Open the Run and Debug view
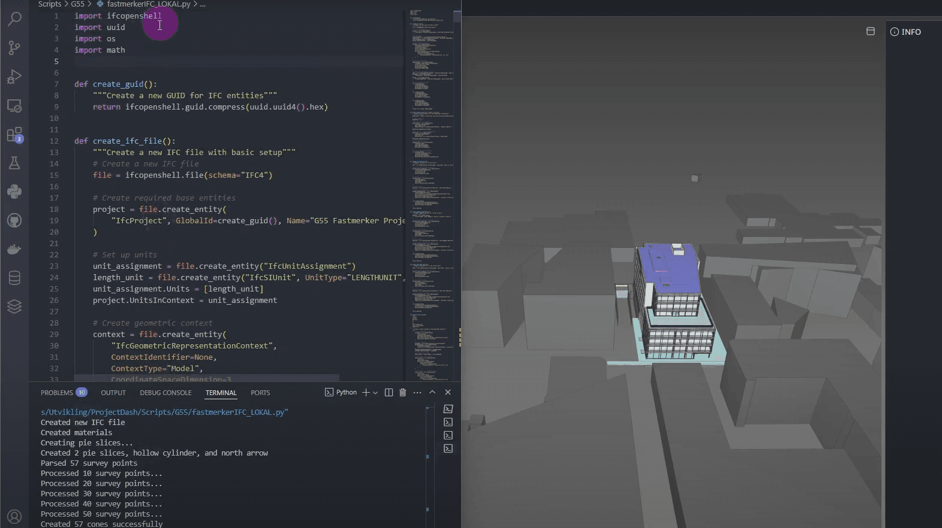 coord(14,77)
